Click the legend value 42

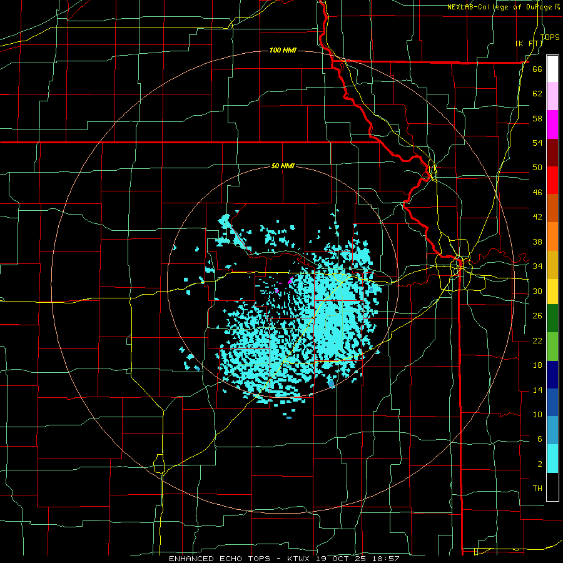pyautogui.click(x=537, y=216)
